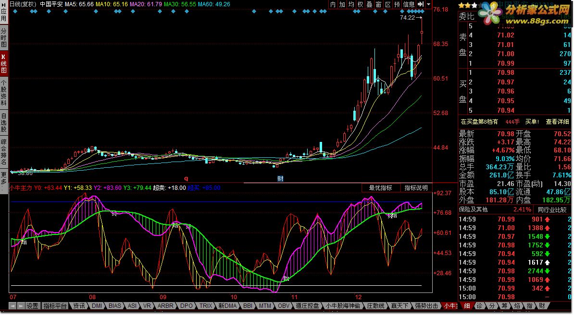This screenshot has height=315, width=574.
Task: Switch to the OBV indicator tab
Action: (x=283, y=306)
